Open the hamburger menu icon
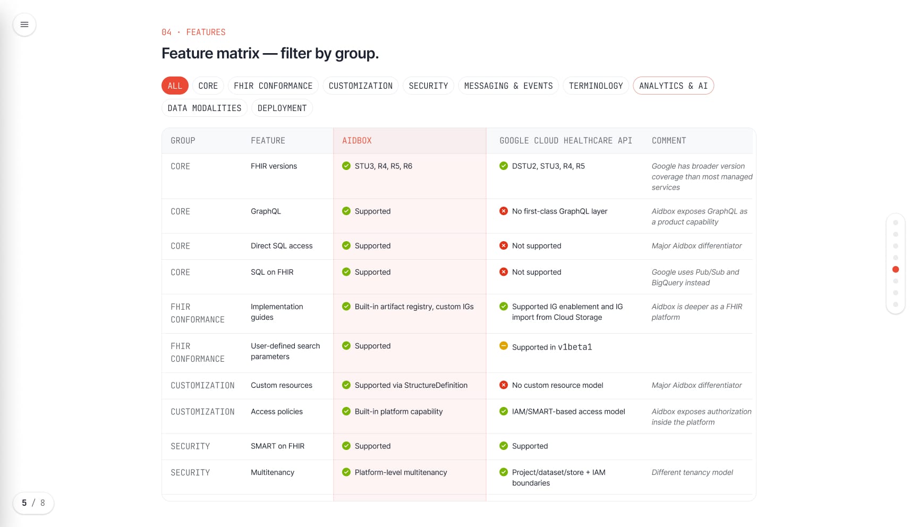The width and height of the screenshot is (918, 527). 24,24
